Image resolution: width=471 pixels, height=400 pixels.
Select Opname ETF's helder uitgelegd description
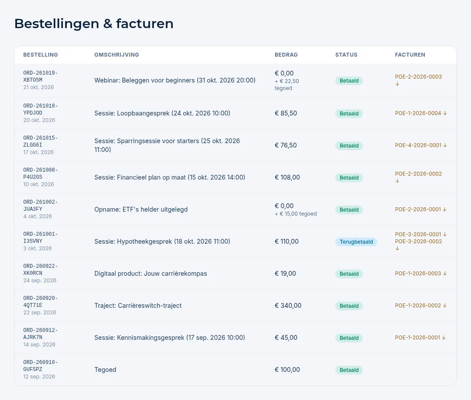(x=141, y=209)
